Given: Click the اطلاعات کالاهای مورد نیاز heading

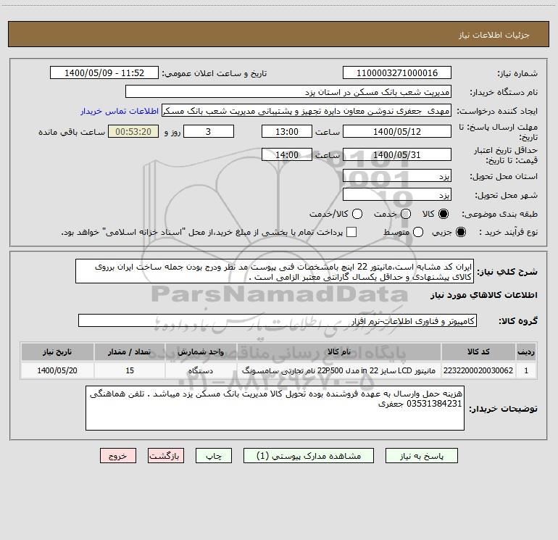Looking at the screenshot, I should point(483,295).
